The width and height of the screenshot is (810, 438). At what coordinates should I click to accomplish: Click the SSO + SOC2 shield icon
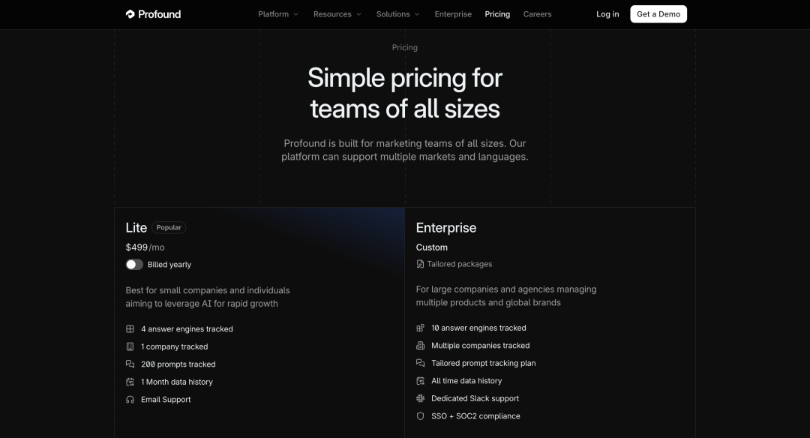[x=420, y=416]
